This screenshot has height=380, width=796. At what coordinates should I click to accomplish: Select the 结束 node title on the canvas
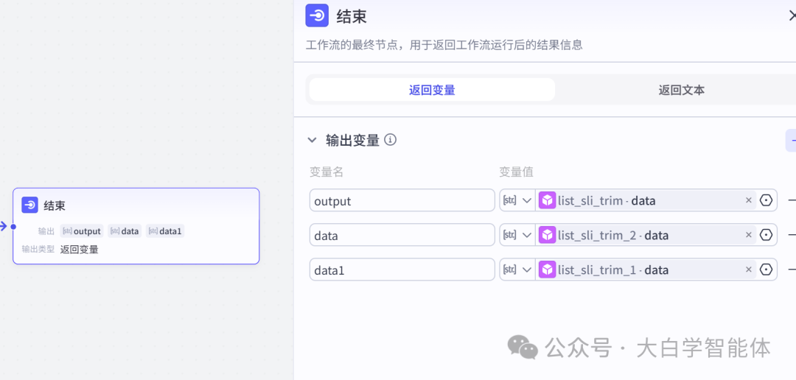coord(55,205)
